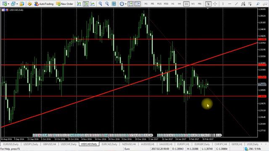Switch to the EURUSD,Daily chart tab
The width and height of the screenshot is (269, 151).
[11, 144]
